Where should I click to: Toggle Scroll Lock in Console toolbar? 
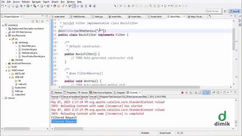[x=200, y=93]
